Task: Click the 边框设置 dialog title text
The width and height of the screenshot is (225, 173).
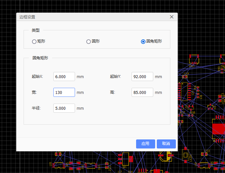Action: click(x=27, y=17)
